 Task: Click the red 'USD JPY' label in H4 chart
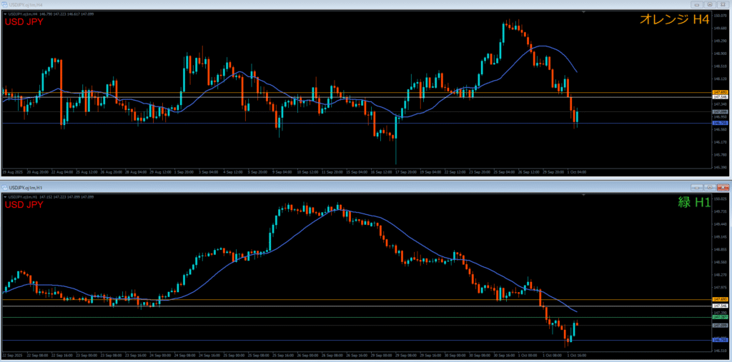(x=24, y=21)
